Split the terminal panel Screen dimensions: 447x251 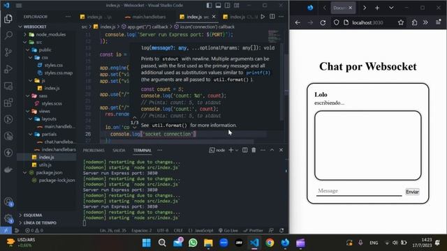[x=245, y=150]
